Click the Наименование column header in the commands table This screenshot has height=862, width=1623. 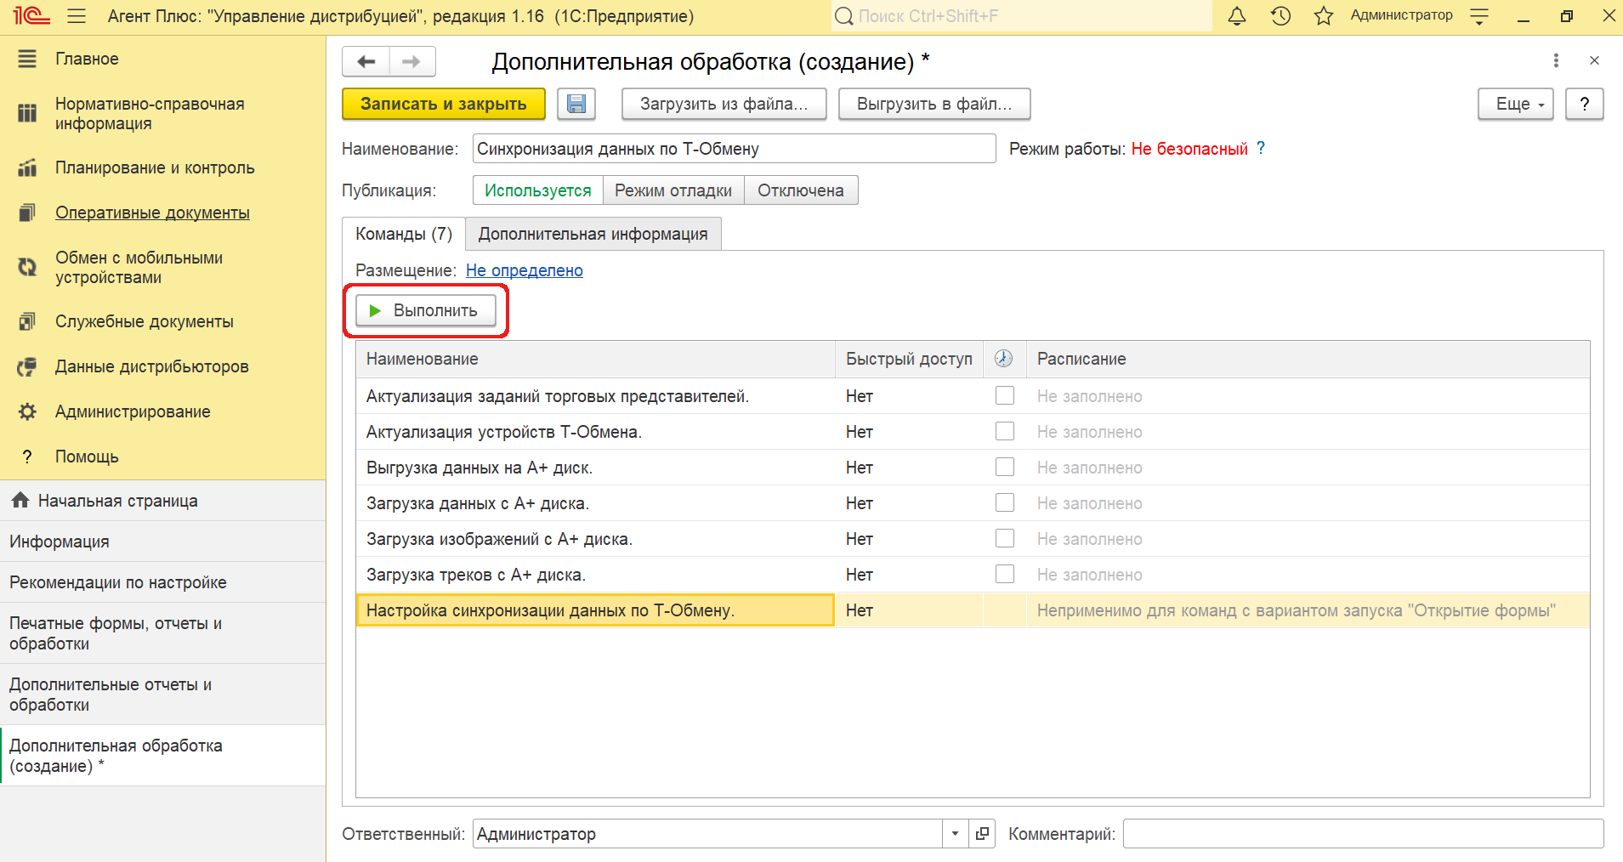coord(595,359)
